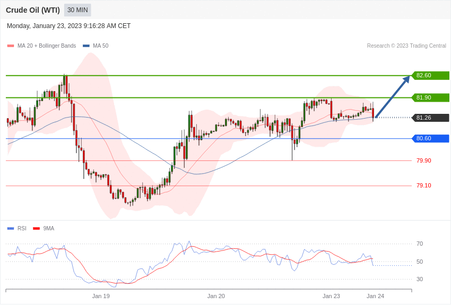Click the 79.90 support level value
451x305 pixels.
click(424, 160)
